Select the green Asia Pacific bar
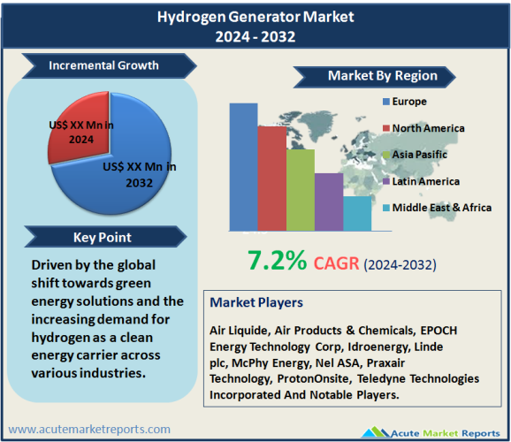The width and height of the screenshot is (511, 442). click(x=301, y=190)
